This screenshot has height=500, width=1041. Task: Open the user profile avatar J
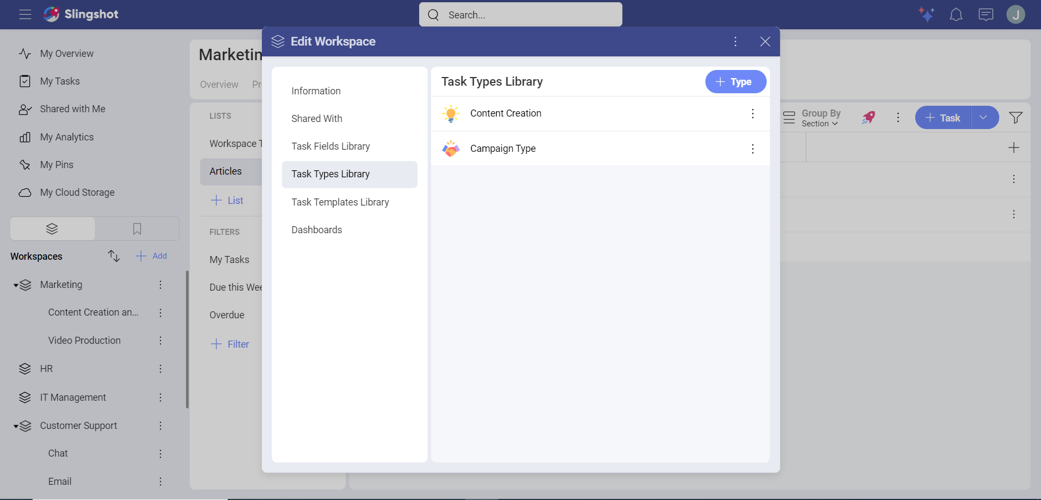pos(1016,15)
